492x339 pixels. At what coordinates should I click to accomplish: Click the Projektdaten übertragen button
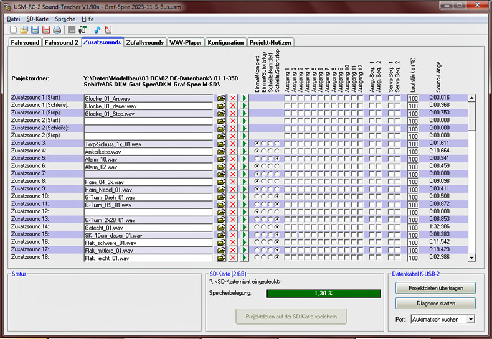click(435, 288)
